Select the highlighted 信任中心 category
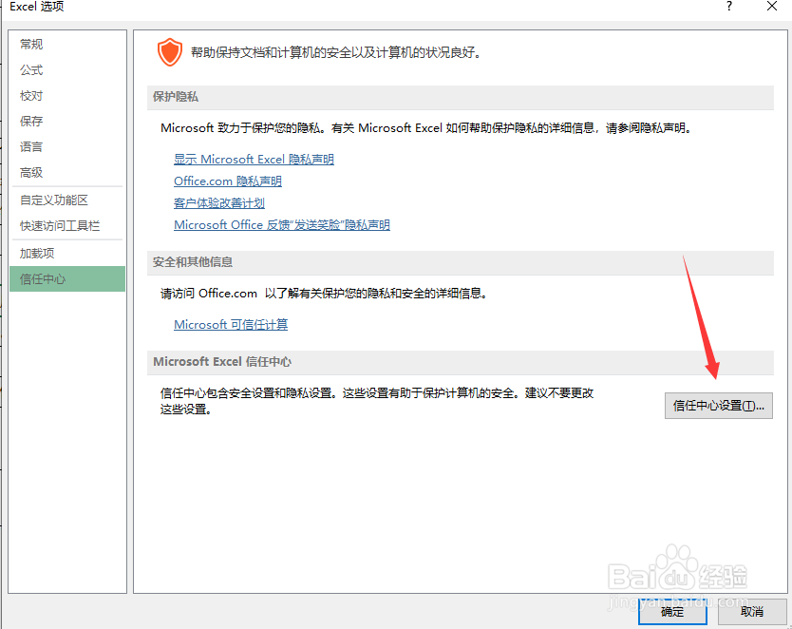Image resolution: width=792 pixels, height=629 pixels. (x=67, y=279)
